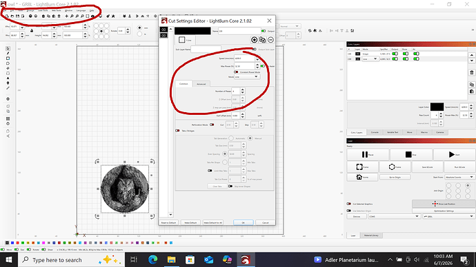This screenshot has width=476, height=267.
Task: Open the Camera tab
Action: point(440,132)
